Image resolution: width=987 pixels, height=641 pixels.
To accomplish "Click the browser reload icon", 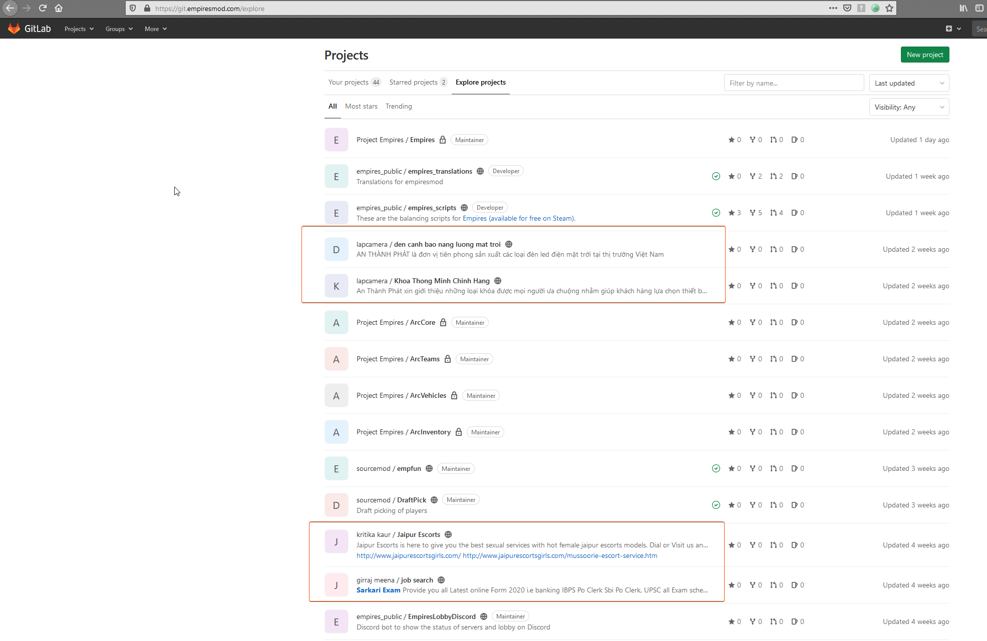I will (x=43, y=8).
